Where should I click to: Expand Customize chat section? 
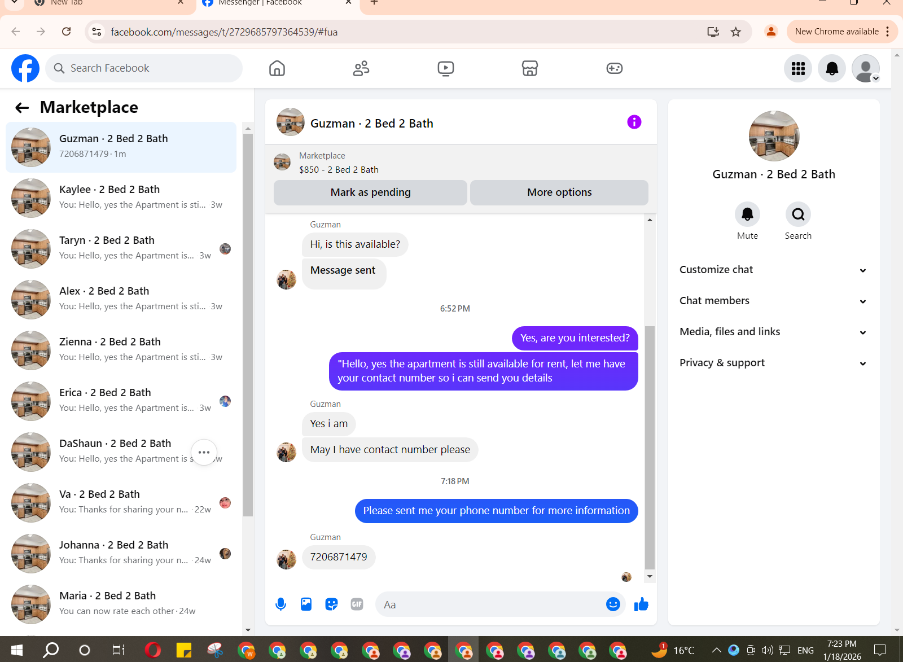click(773, 270)
